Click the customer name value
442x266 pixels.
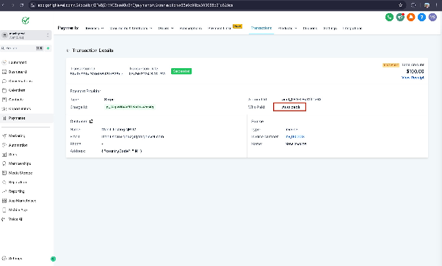[x=119, y=130]
